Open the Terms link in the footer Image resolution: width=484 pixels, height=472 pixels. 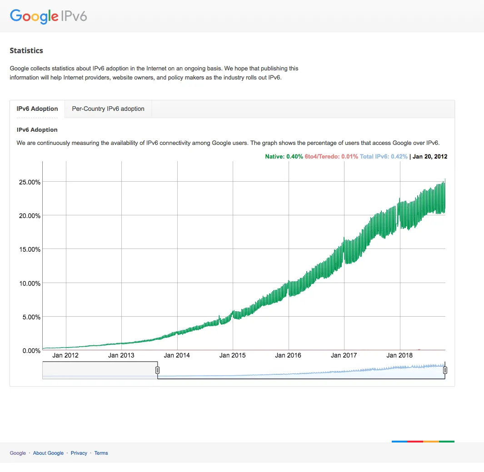[x=101, y=453]
